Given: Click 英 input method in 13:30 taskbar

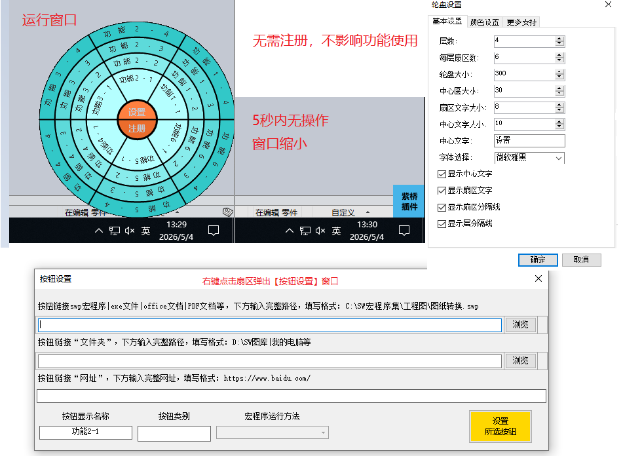Looking at the screenshot, I should [337, 231].
